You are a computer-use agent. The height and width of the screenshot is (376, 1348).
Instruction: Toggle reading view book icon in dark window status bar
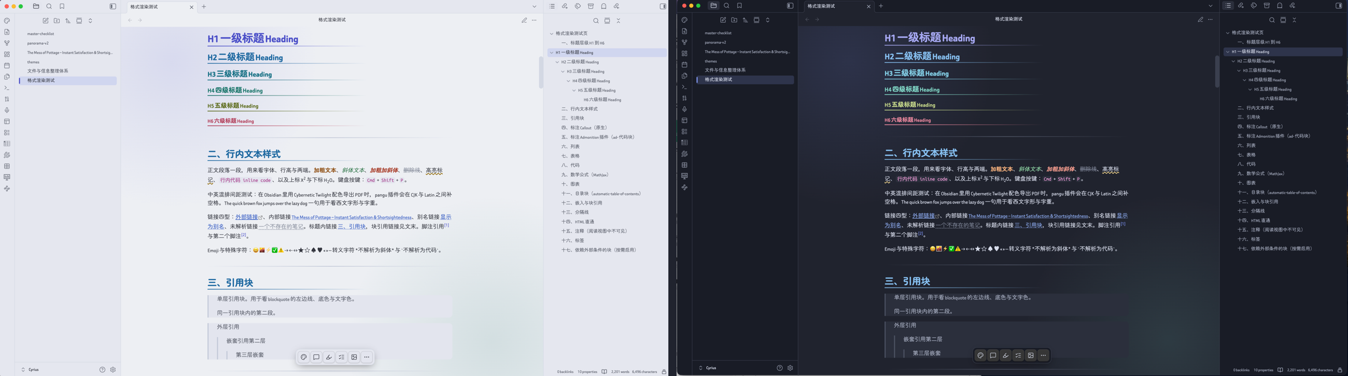tap(1280, 370)
